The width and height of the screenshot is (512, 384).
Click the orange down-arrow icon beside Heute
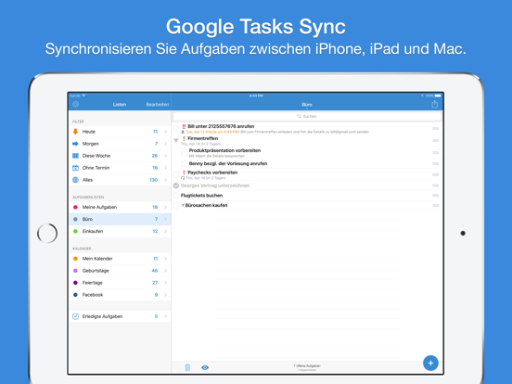coord(75,132)
